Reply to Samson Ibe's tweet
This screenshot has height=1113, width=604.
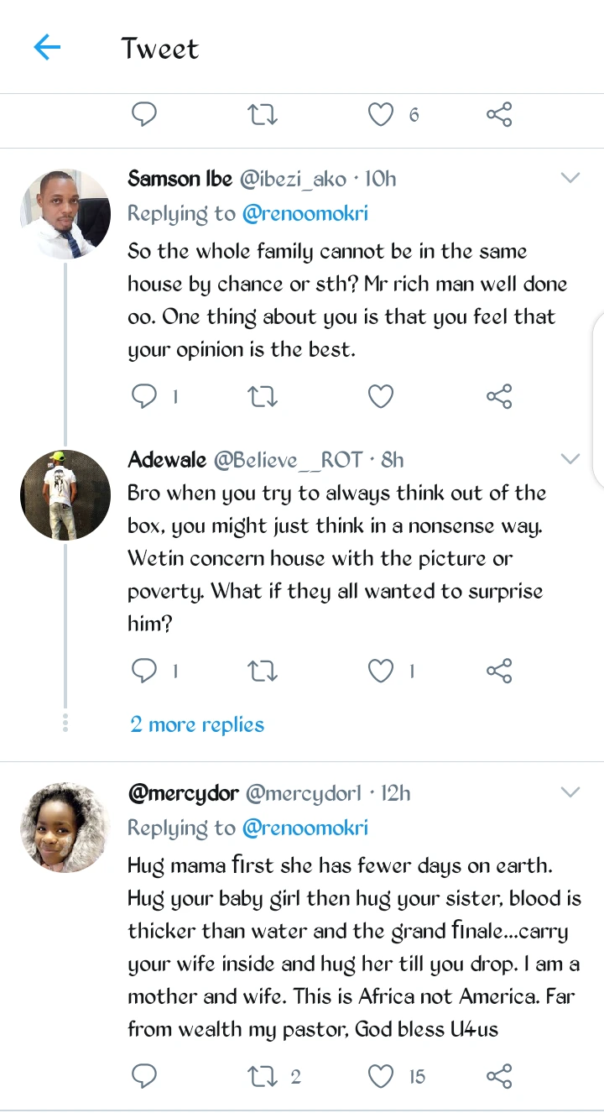[144, 395]
